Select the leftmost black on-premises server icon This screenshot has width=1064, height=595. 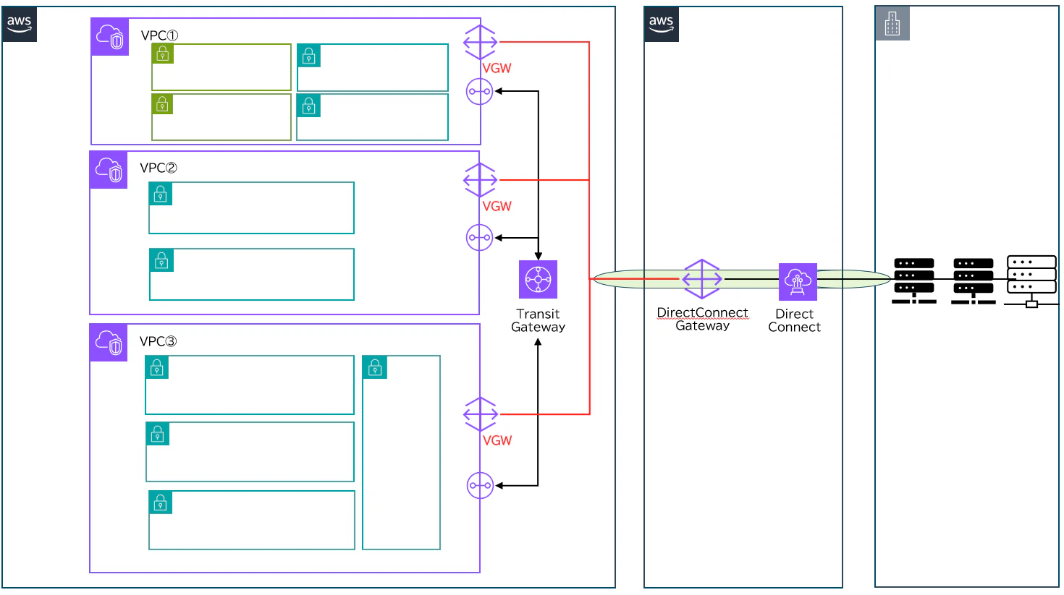[913, 281]
